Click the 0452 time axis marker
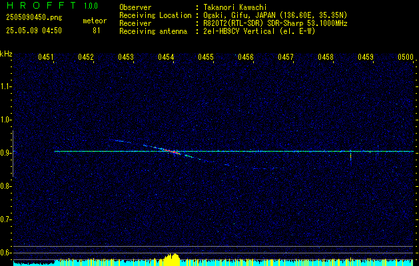Screen dimensions: 419x266 coord(86,57)
